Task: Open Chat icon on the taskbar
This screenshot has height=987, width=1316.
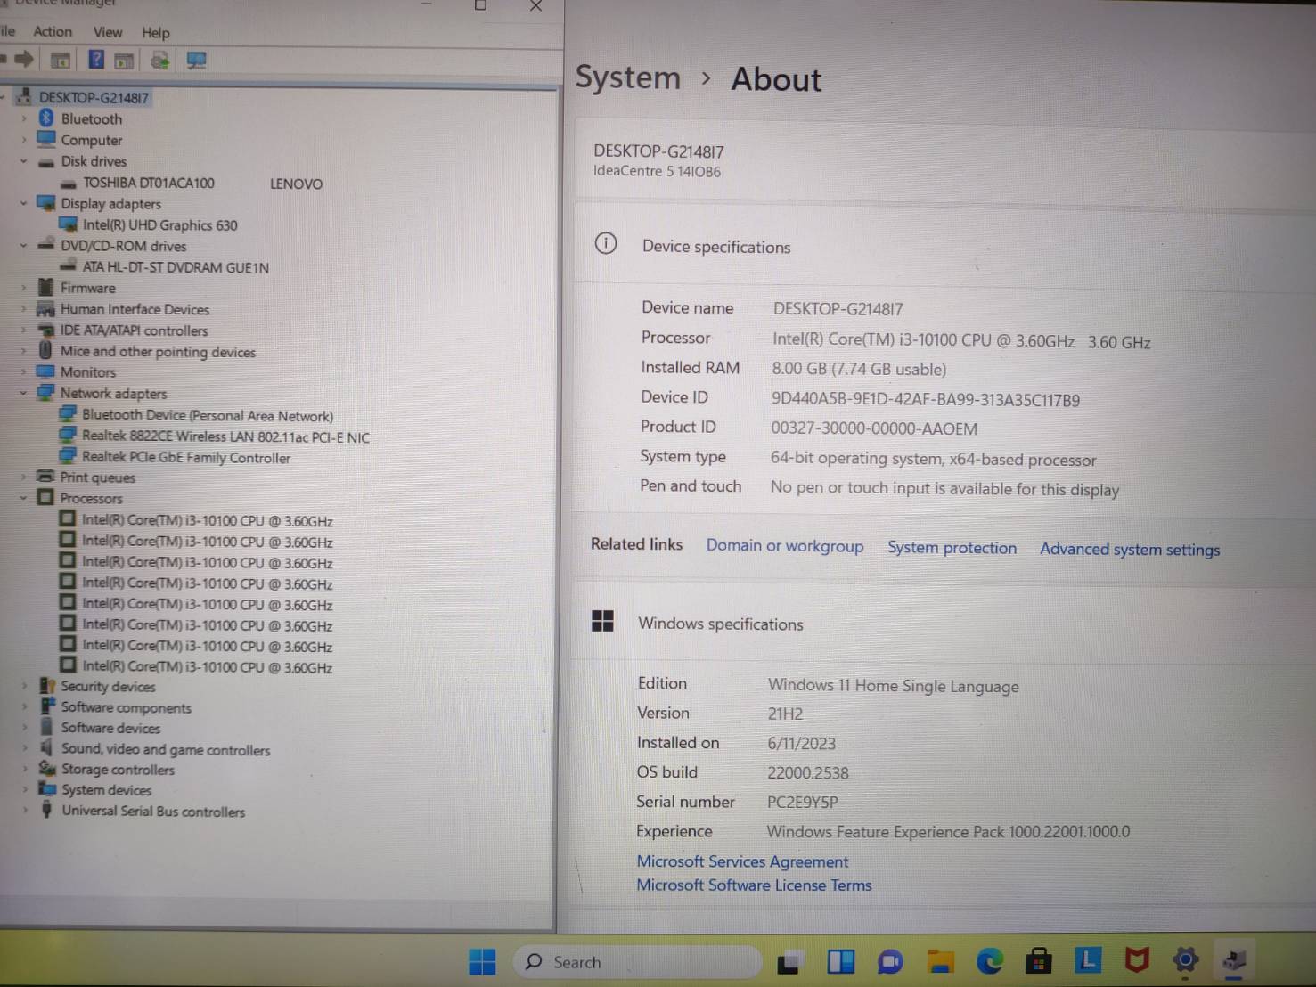Action: (890, 961)
